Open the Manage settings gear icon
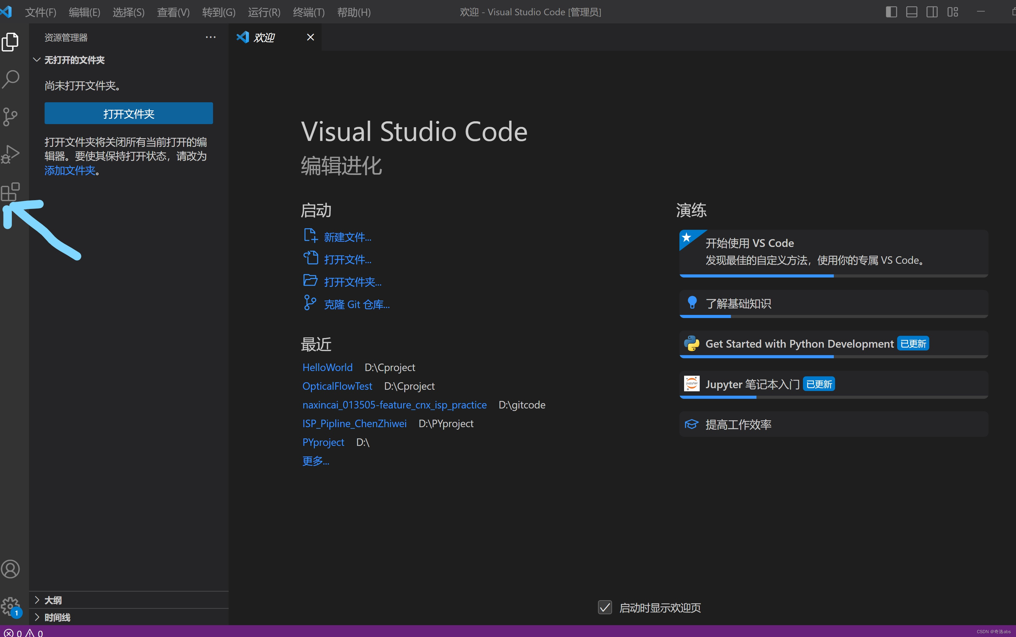The image size is (1016, 637). pos(11,607)
